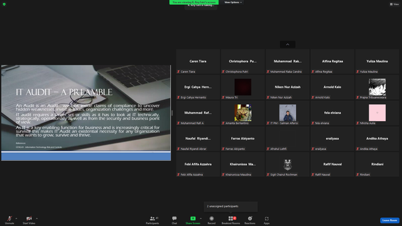Image resolution: width=402 pixels, height=226 pixels.
Task: Select Arnold Kalo's video tile
Action: pyautogui.click(x=332, y=87)
